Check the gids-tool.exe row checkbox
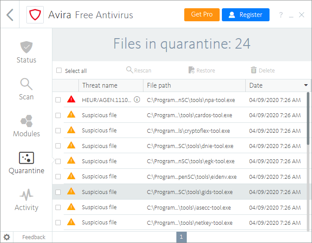The height and width of the screenshot is (243, 312). click(58, 192)
